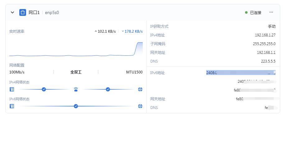Click the 子网掩码 label
This screenshot has height=146, width=283.
click(158, 44)
